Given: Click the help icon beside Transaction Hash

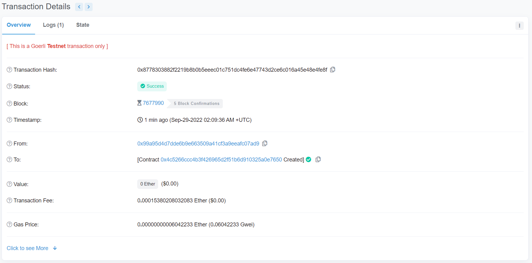Looking at the screenshot, I should coord(10,70).
